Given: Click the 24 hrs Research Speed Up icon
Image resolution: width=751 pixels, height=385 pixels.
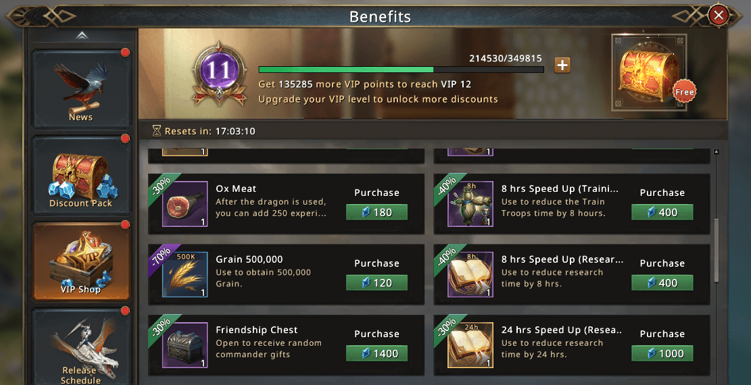Looking at the screenshot, I should 470,345.
